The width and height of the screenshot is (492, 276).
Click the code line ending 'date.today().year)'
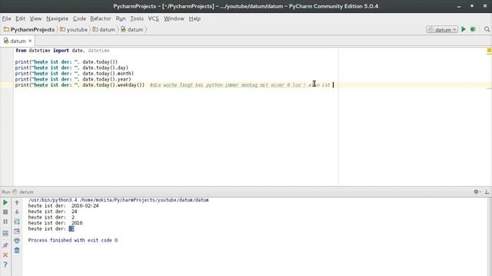(73, 79)
